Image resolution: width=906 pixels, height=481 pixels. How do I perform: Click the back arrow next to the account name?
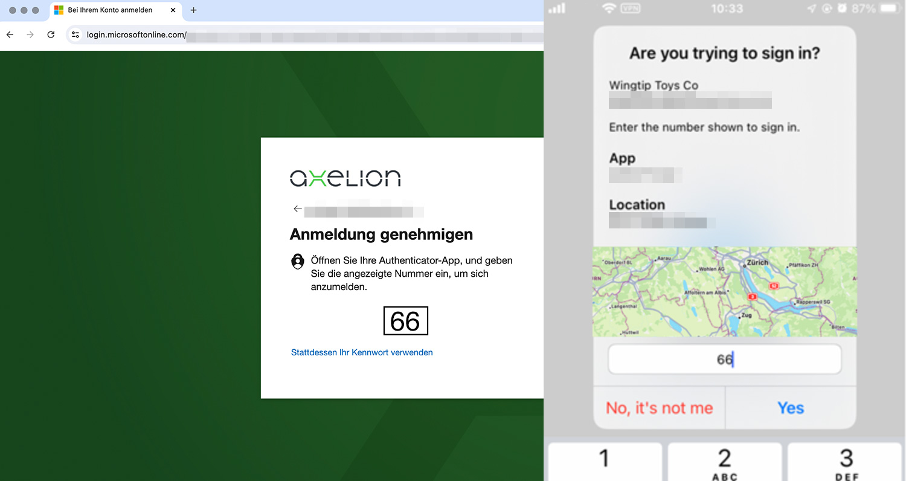point(297,209)
